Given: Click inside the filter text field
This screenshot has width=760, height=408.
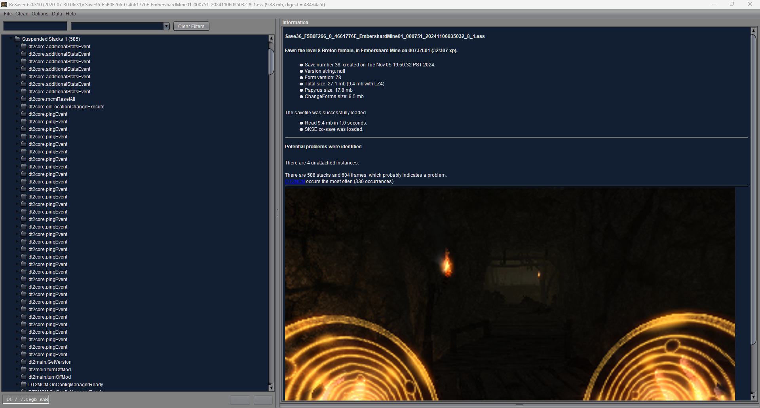Looking at the screenshot, I should click(x=34, y=26).
